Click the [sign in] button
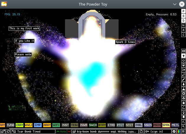This screenshot has height=134, width=186. [x=158, y=132]
